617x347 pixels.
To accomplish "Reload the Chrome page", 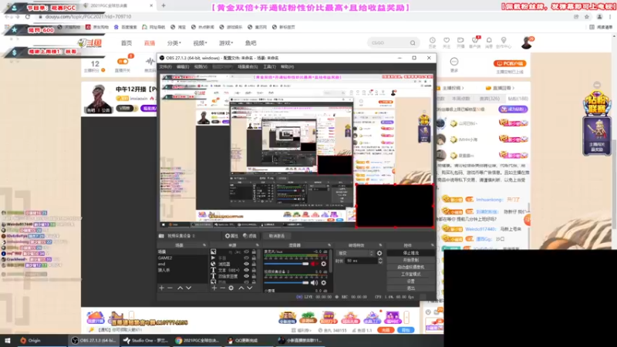I will pyautogui.click(x=28, y=17).
